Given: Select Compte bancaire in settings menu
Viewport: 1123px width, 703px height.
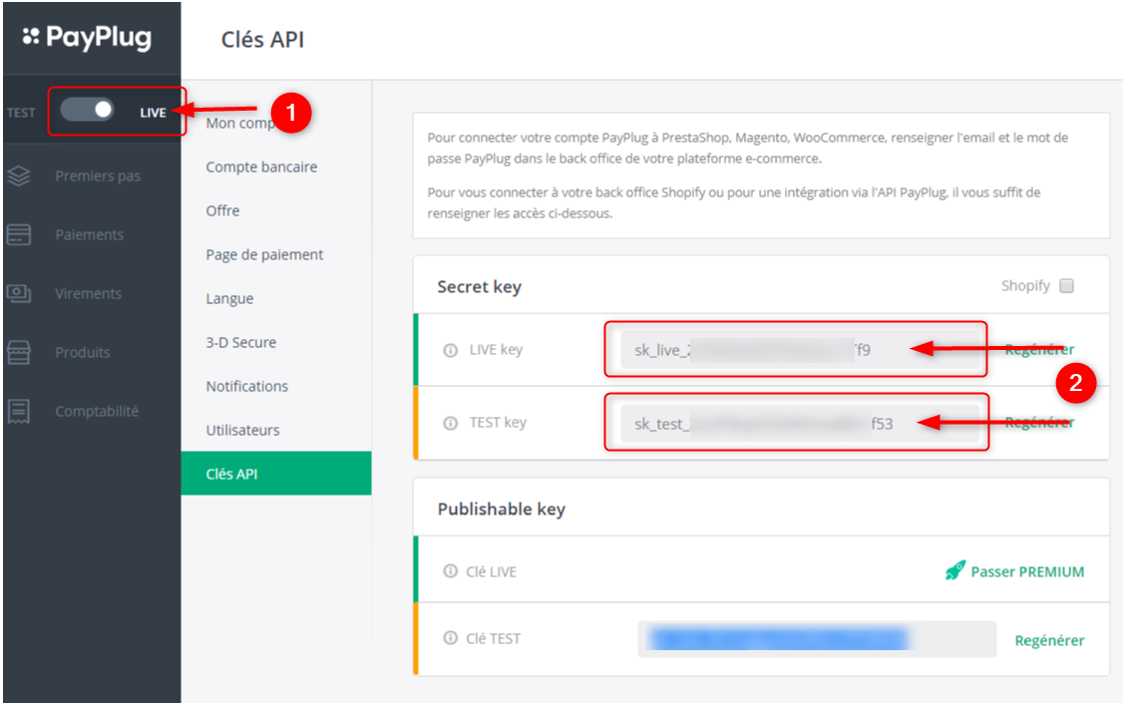Looking at the screenshot, I should coord(261,167).
